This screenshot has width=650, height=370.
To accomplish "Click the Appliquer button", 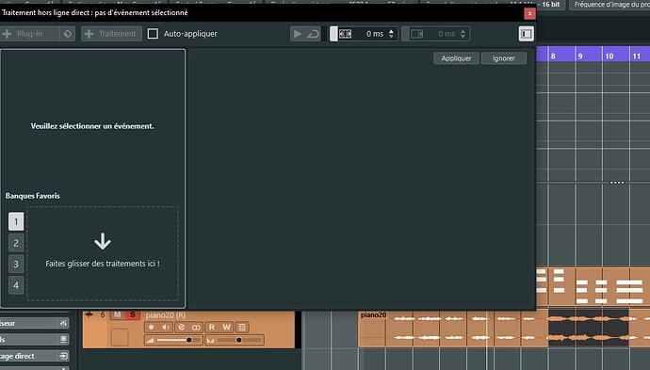I will coord(456,58).
